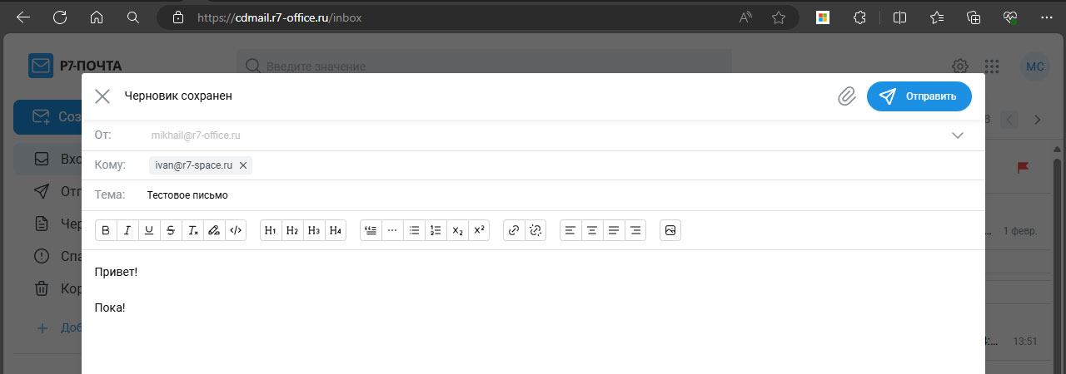Screen dimensions: 1066x374
Task: Apply H1 heading style
Action: tap(271, 230)
